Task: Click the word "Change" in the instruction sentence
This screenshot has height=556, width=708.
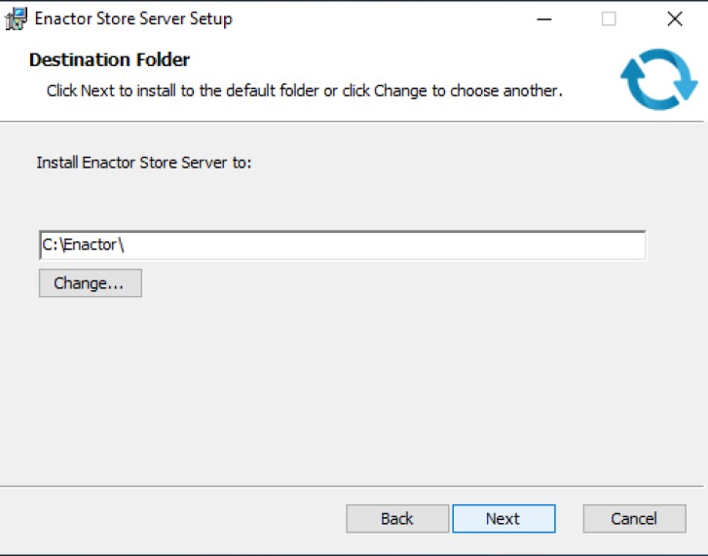Action: tap(401, 91)
